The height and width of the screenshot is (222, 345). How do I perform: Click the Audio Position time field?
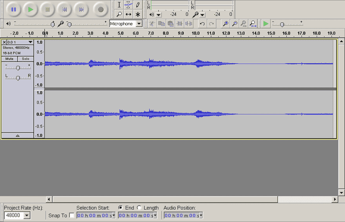point(182,216)
